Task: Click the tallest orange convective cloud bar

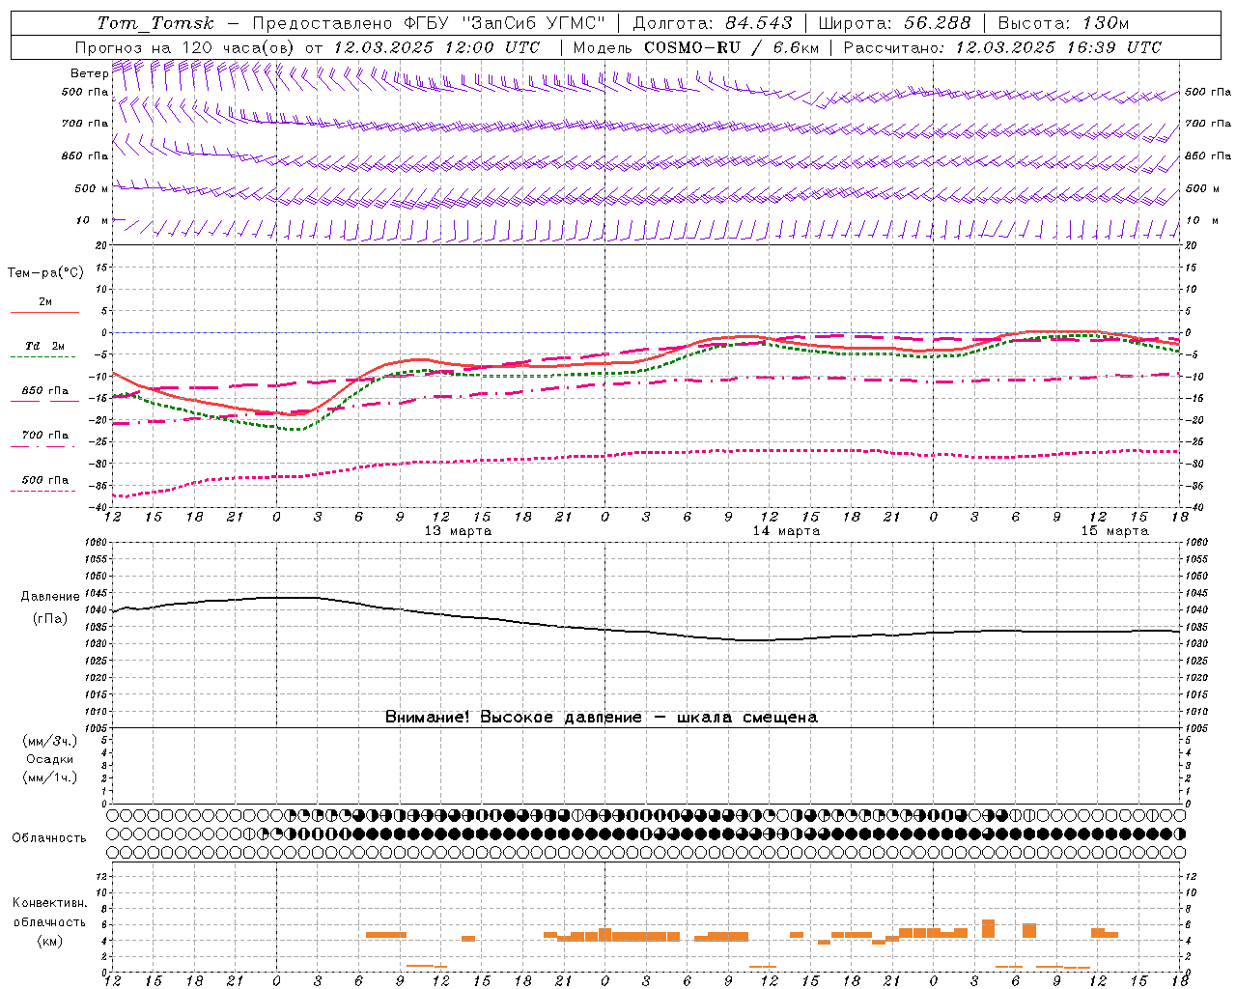Action: click(x=988, y=928)
